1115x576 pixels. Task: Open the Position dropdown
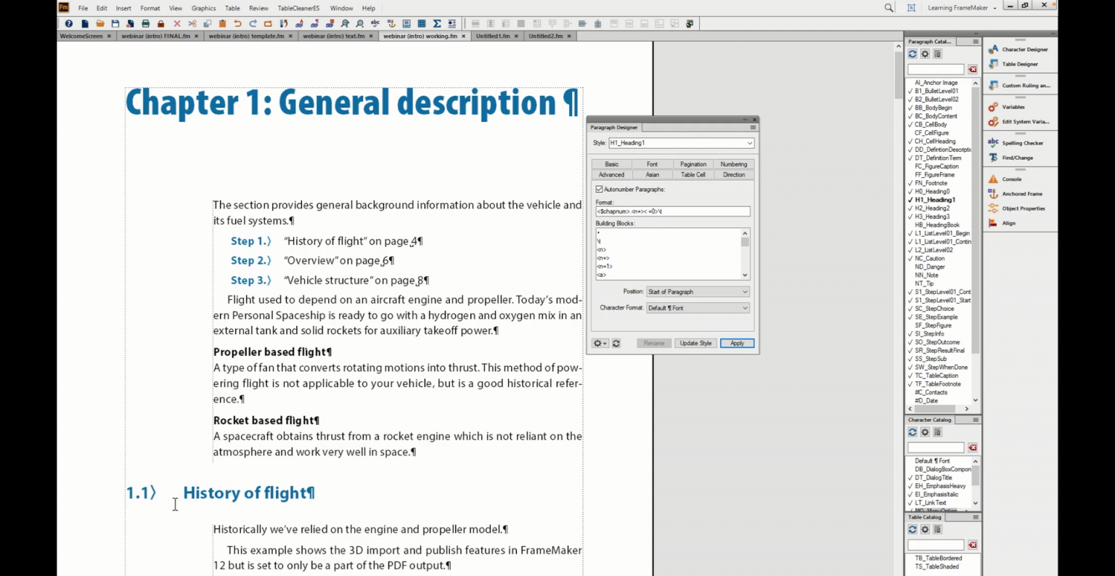click(744, 291)
